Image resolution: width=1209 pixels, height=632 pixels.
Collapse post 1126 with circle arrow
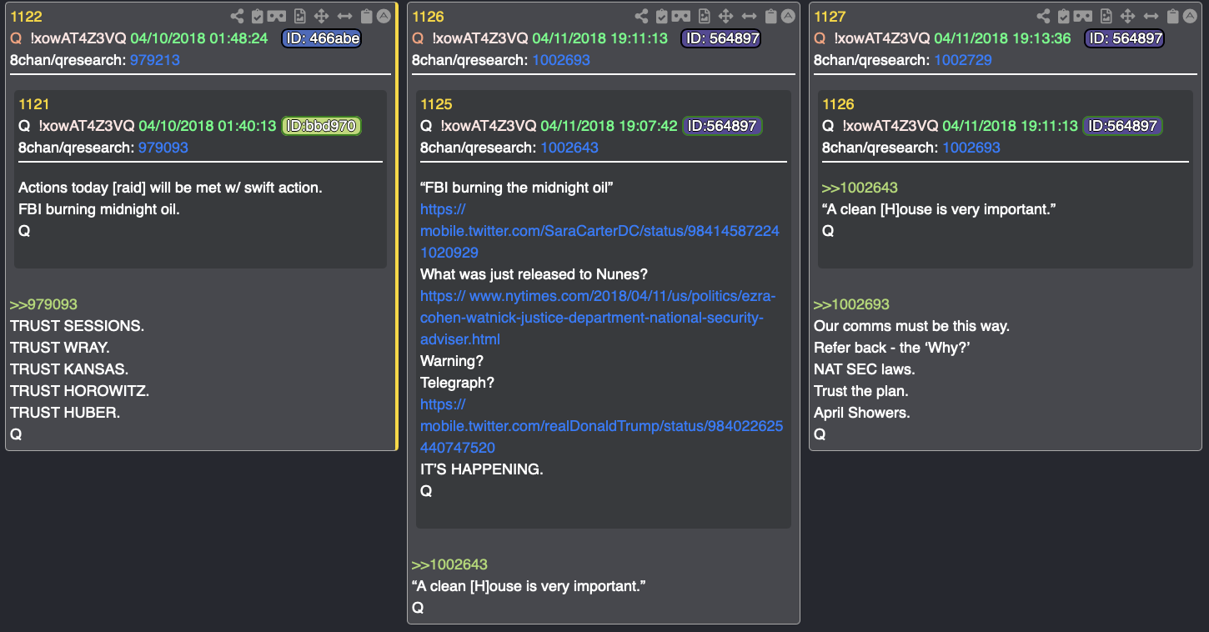coord(787,16)
